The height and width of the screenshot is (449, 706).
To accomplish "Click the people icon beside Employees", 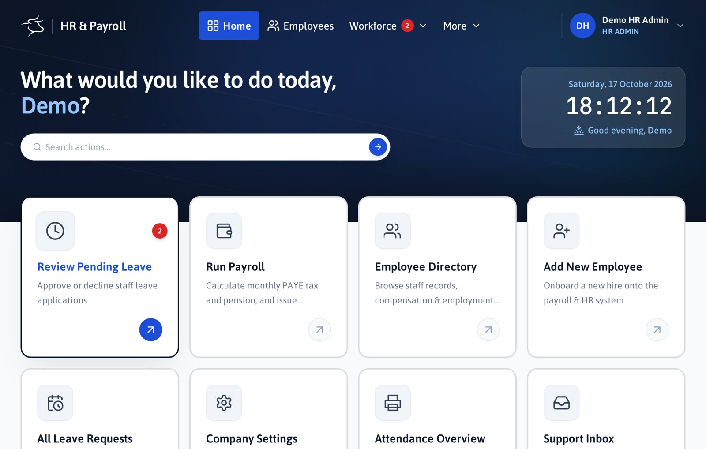I will point(273,26).
